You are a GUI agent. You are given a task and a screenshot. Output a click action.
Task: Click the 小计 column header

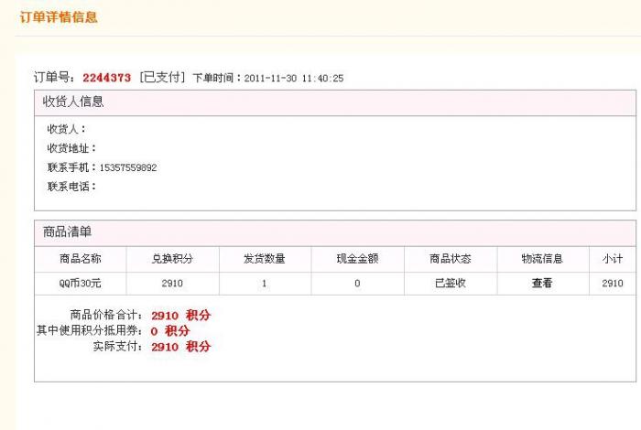[613, 259]
